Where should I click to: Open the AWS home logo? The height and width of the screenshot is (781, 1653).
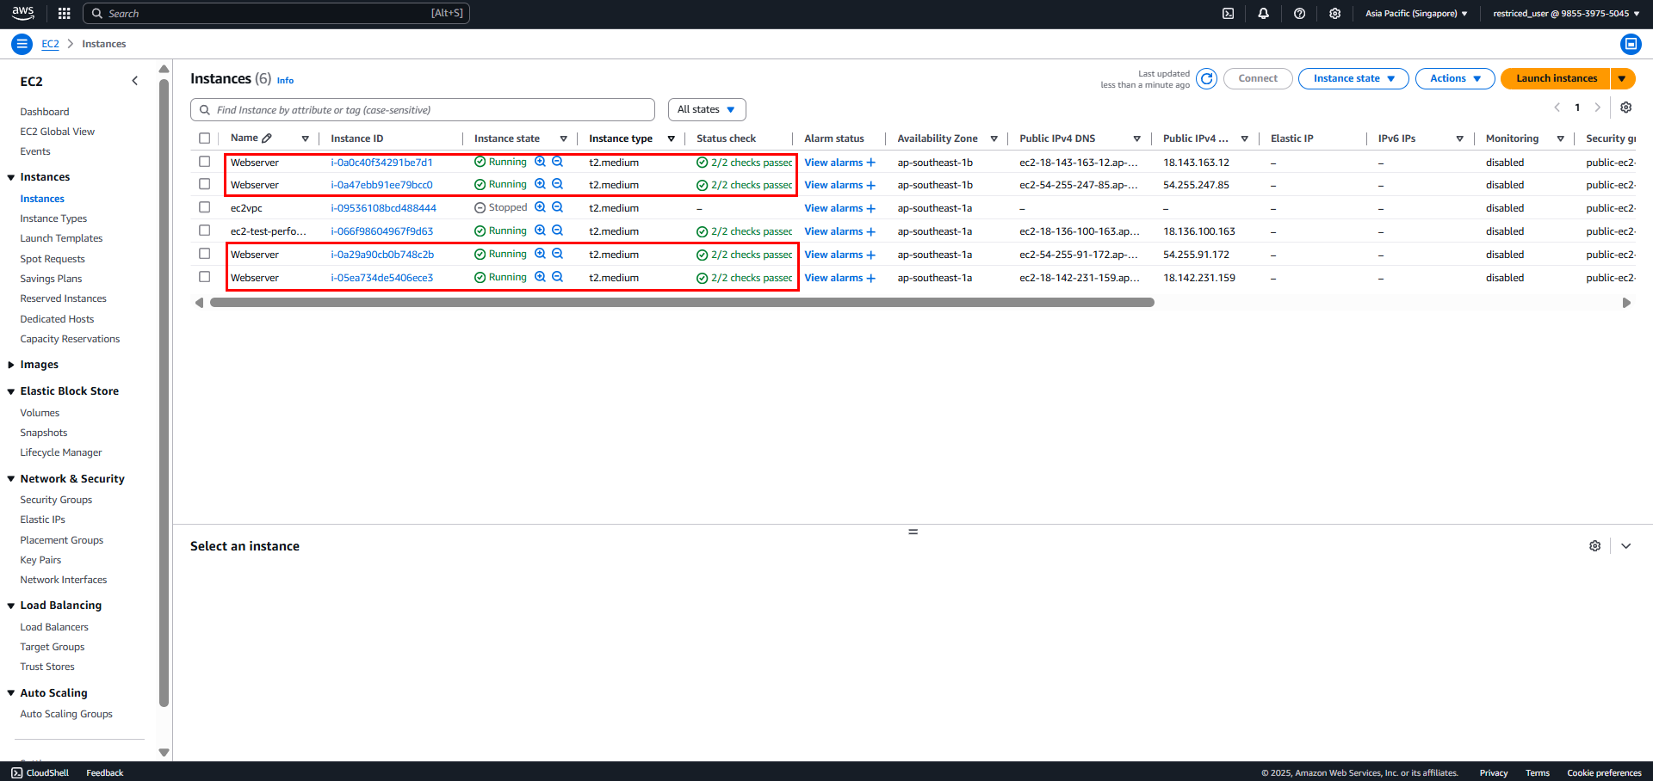23,13
